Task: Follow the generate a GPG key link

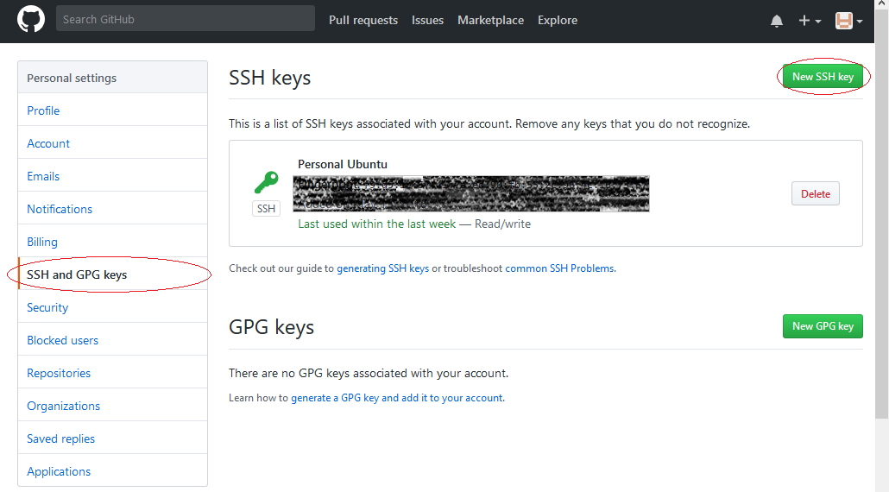Action: (x=397, y=398)
